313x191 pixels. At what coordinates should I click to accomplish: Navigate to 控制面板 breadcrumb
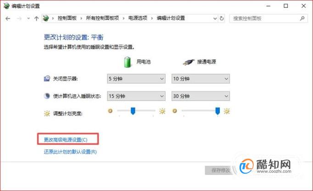point(67,18)
